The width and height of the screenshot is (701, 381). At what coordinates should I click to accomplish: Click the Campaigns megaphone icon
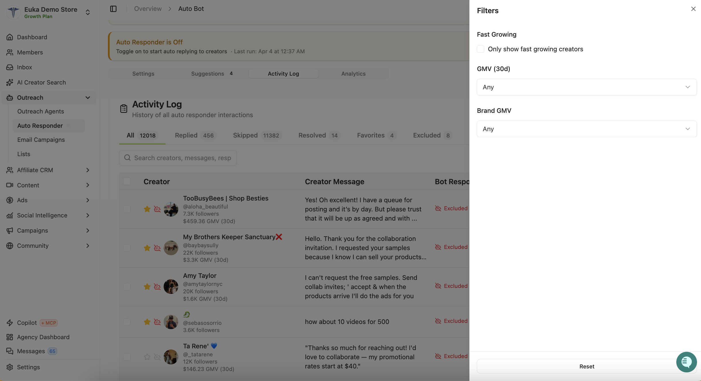10,231
